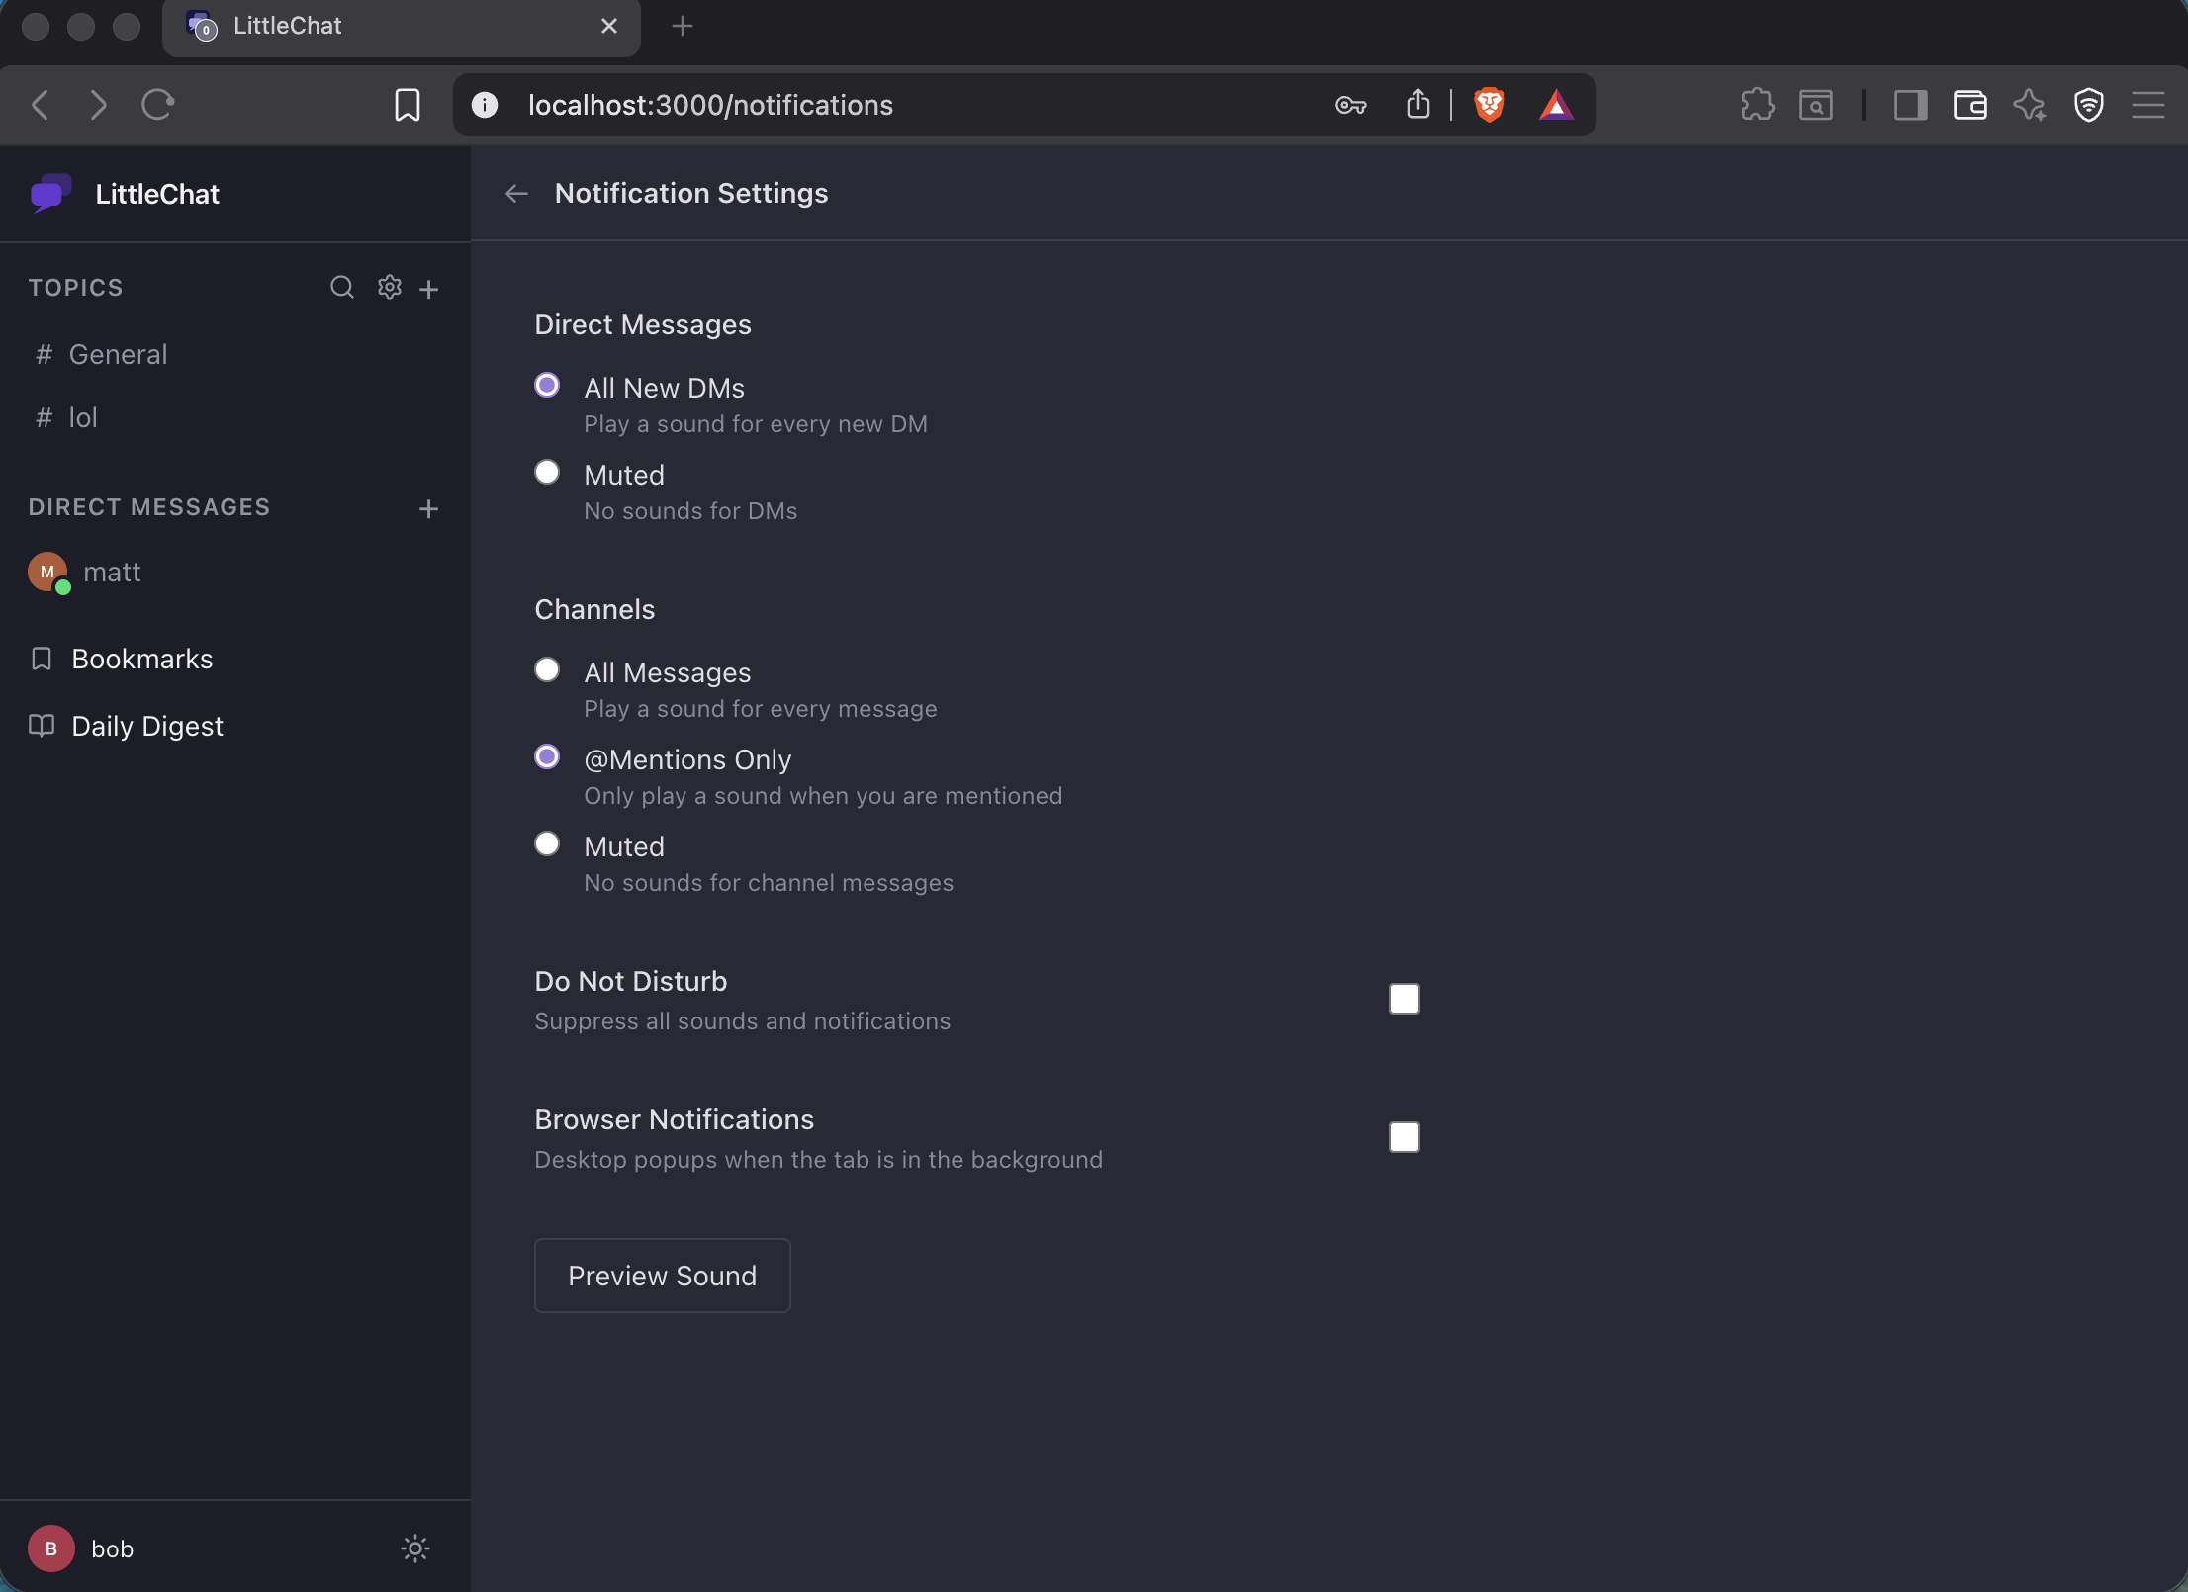Open Brave Rewards
This screenshot has height=1592, width=2188.
tap(1556, 104)
